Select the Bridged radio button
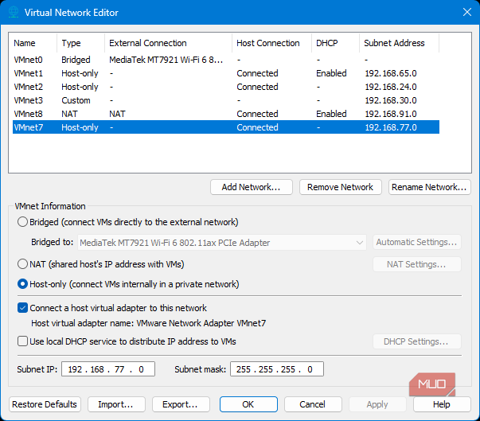Image resolution: width=480 pixels, height=421 pixels. tap(22, 222)
